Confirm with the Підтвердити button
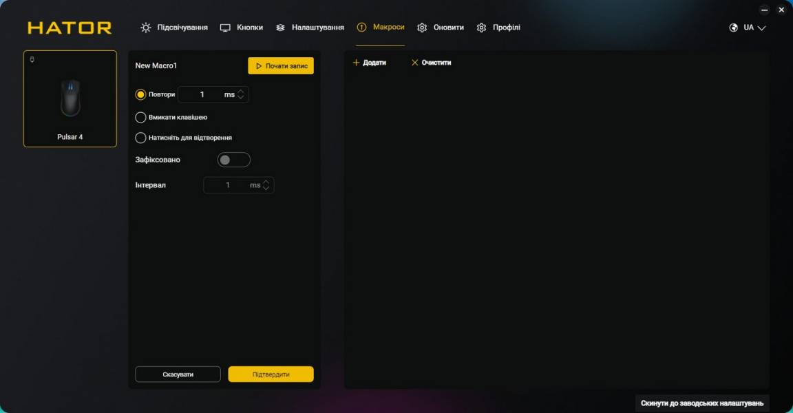This screenshot has width=793, height=413. [271, 374]
